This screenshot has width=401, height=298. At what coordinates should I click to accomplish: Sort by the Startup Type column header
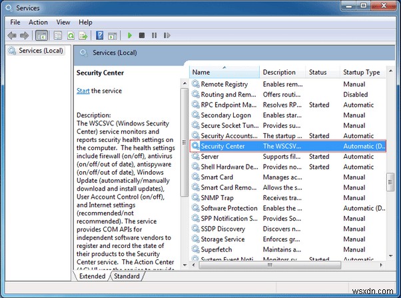pyautogui.click(x=361, y=72)
